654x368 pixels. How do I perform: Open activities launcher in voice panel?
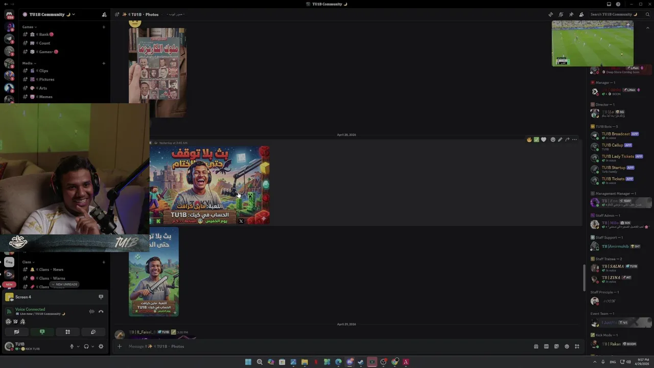click(x=67, y=332)
